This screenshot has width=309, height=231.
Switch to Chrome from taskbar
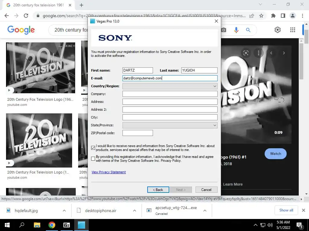pos(52,225)
